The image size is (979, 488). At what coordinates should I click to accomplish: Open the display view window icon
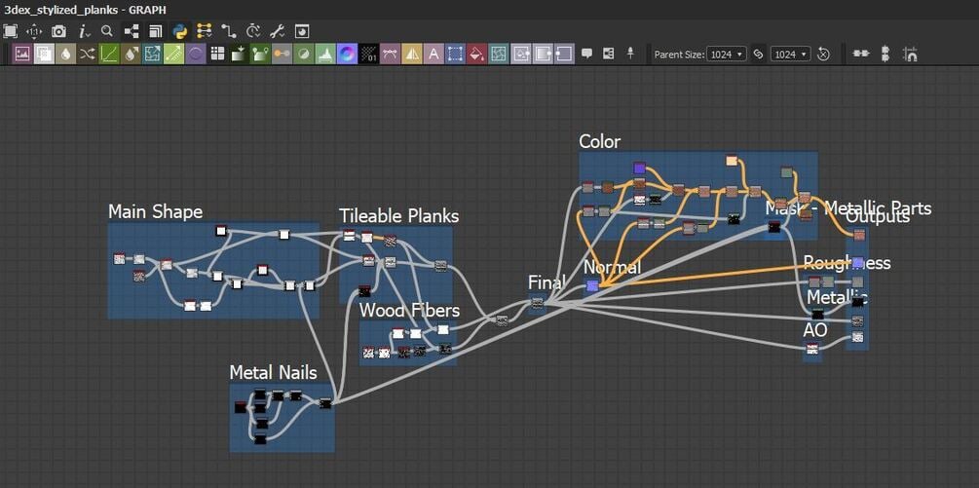(302, 31)
